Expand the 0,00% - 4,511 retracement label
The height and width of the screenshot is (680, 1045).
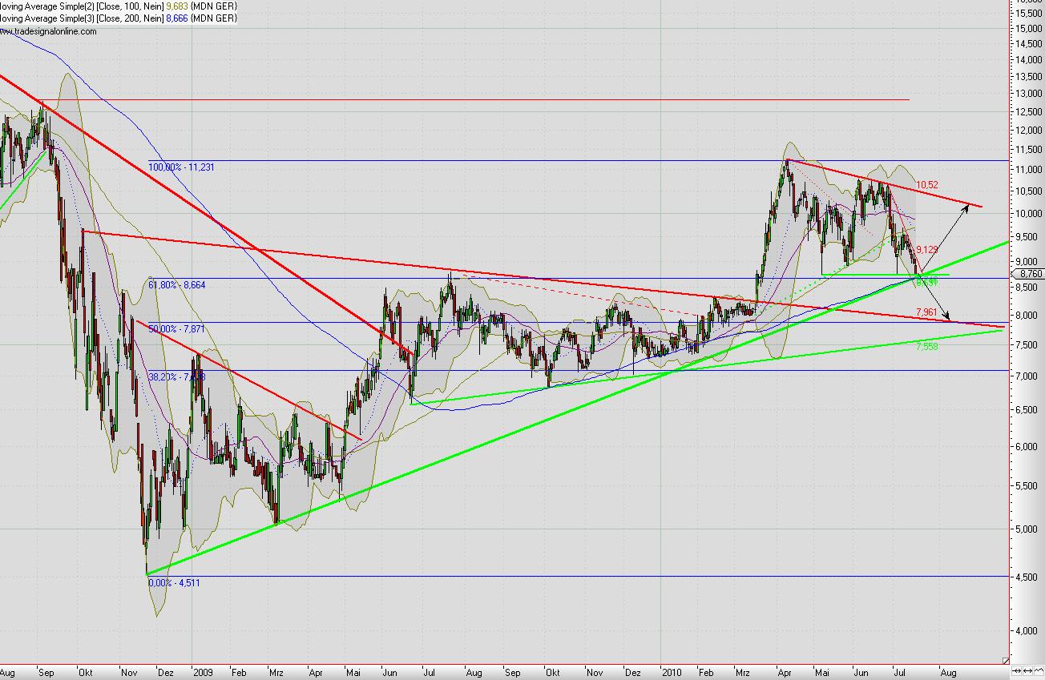(x=173, y=583)
